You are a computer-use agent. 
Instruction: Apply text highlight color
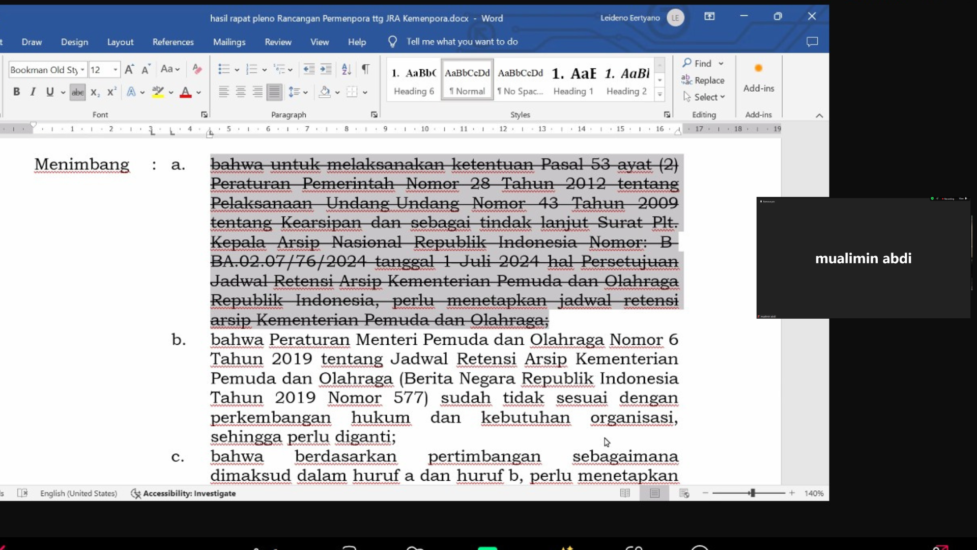[x=158, y=92]
